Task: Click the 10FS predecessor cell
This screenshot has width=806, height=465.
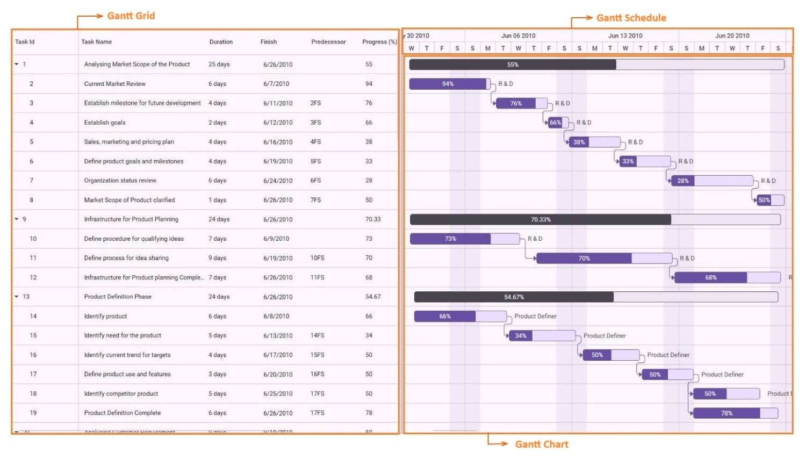Action: coord(317,258)
